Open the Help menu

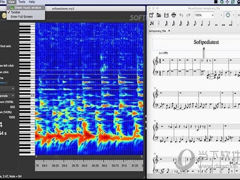click(x=32, y=2)
